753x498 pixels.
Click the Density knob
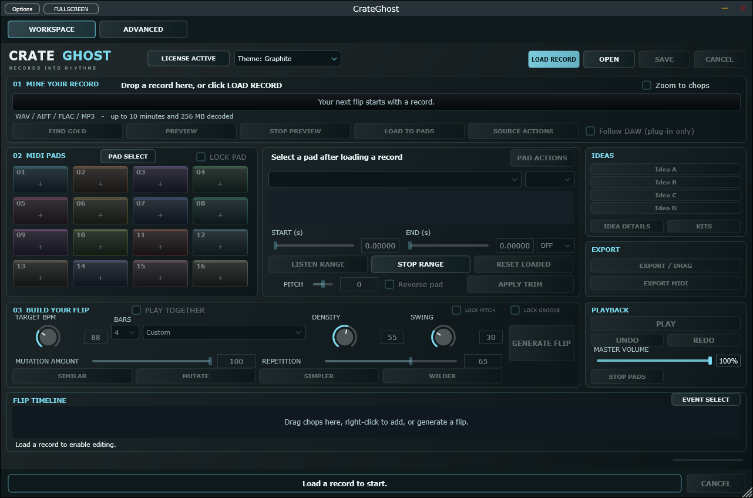click(344, 337)
